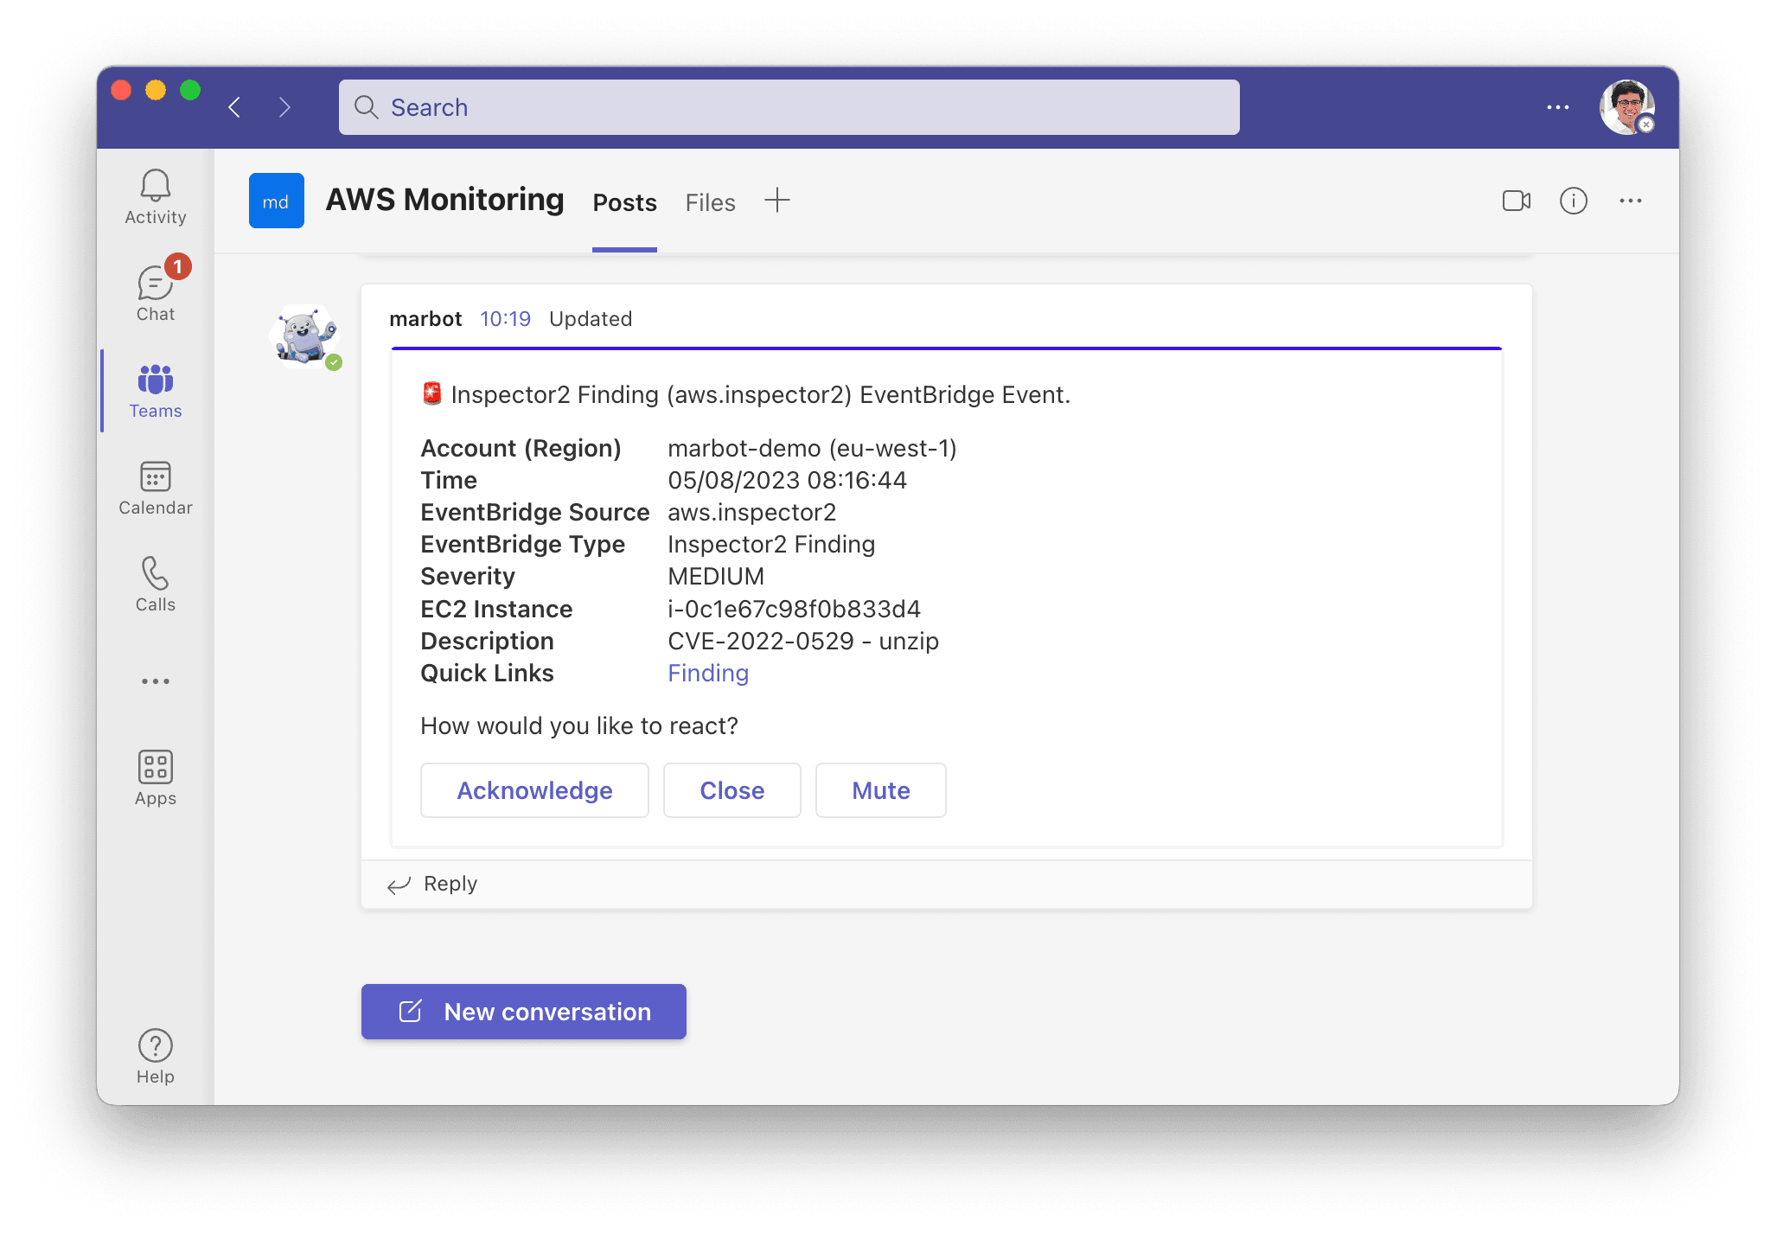Click the AWS Monitoring channel title
This screenshot has height=1233, width=1776.
444,200
